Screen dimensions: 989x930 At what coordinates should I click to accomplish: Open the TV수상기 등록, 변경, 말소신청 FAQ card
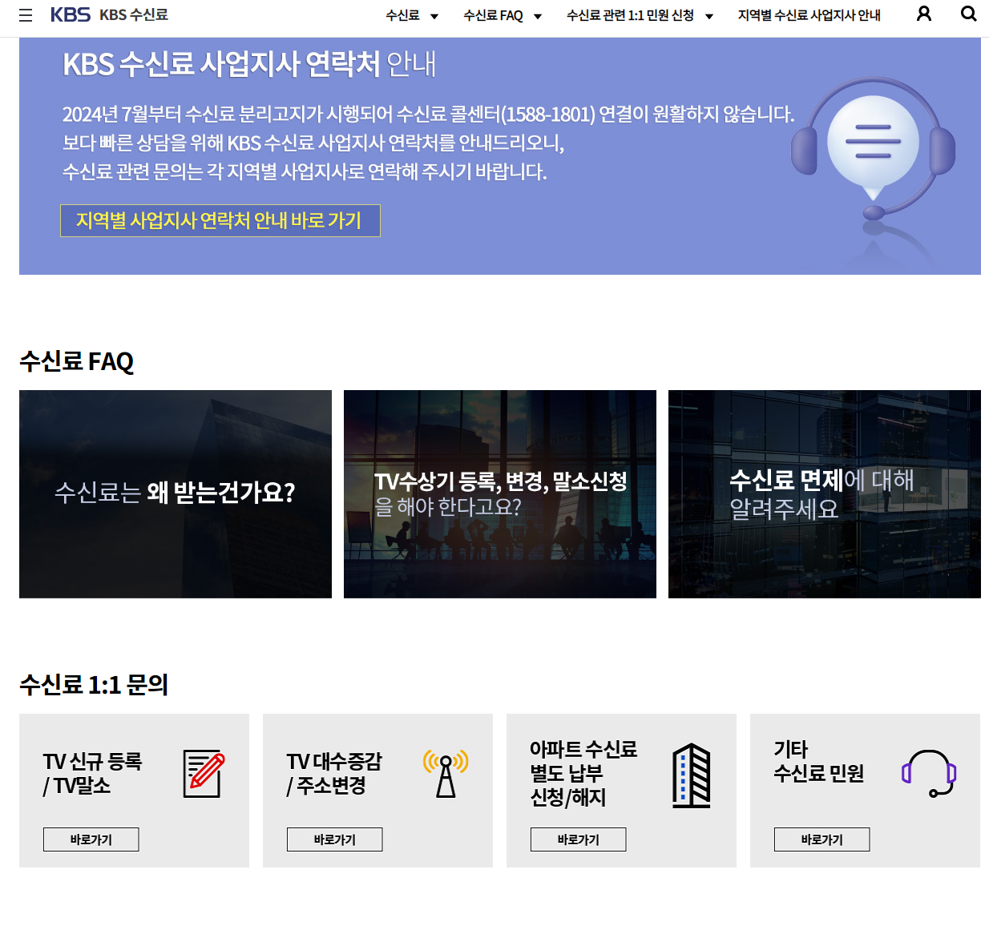tap(500, 494)
